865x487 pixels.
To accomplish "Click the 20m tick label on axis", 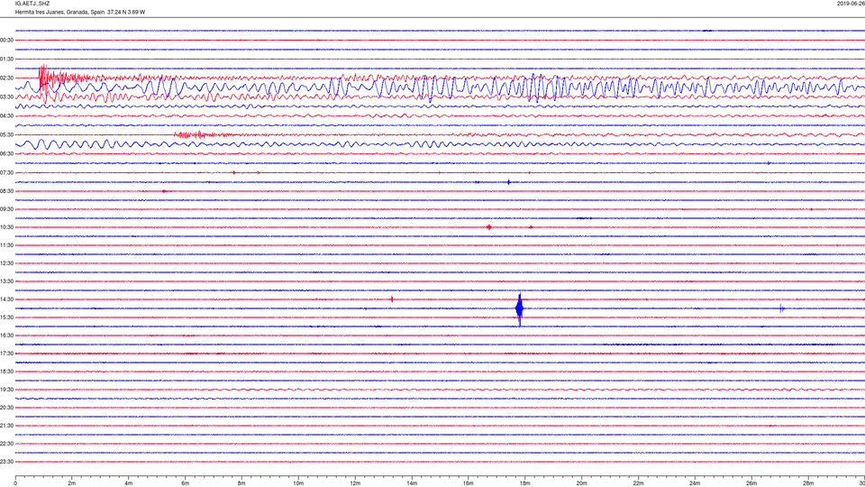I will (x=581, y=483).
